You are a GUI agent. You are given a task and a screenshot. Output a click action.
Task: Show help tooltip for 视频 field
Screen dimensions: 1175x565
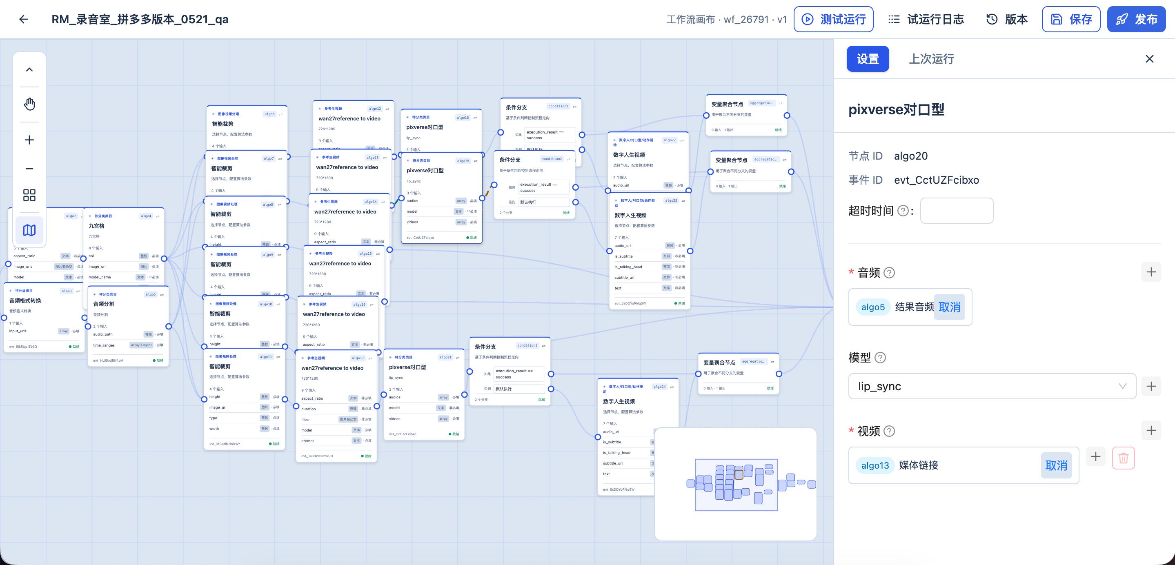[x=889, y=431]
